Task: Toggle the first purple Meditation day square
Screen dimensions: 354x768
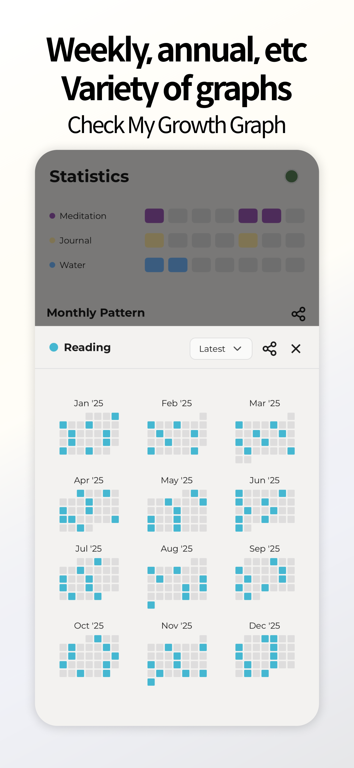Action: (x=154, y=216)
